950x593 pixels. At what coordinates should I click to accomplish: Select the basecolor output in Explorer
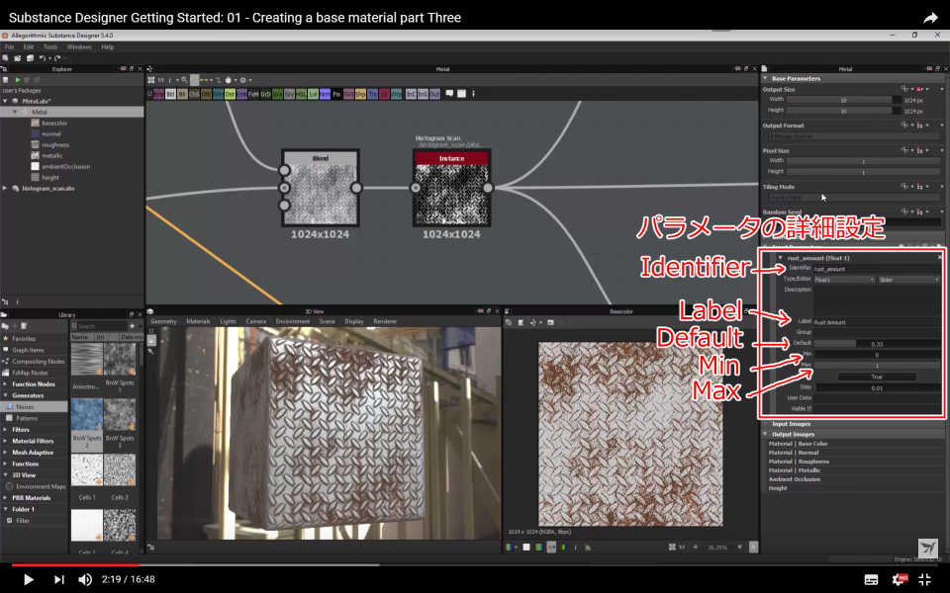click(x=54, y=123)
